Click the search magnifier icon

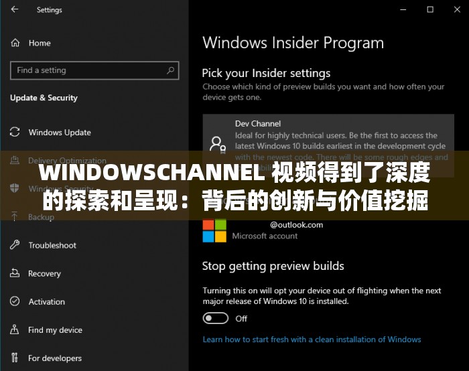[170, 70]
